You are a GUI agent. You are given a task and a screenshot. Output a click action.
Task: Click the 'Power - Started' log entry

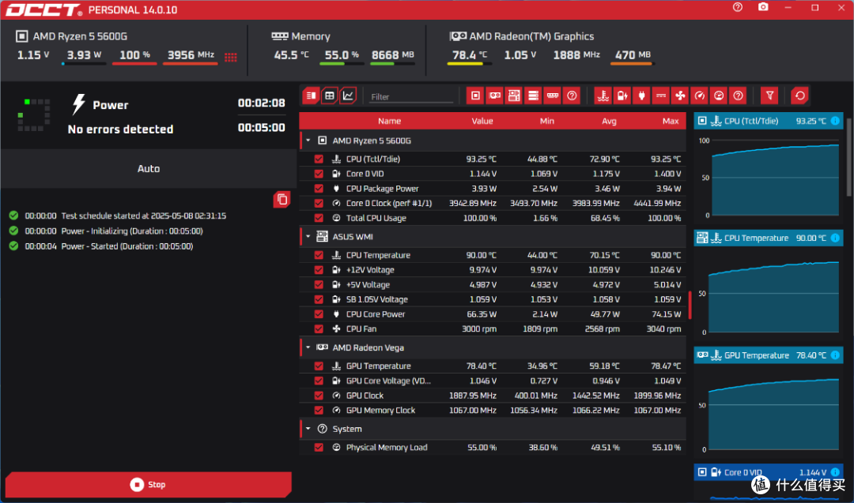click(101, 246)
